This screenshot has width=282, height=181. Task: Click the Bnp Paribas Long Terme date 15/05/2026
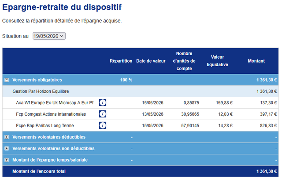coord(153,125)
